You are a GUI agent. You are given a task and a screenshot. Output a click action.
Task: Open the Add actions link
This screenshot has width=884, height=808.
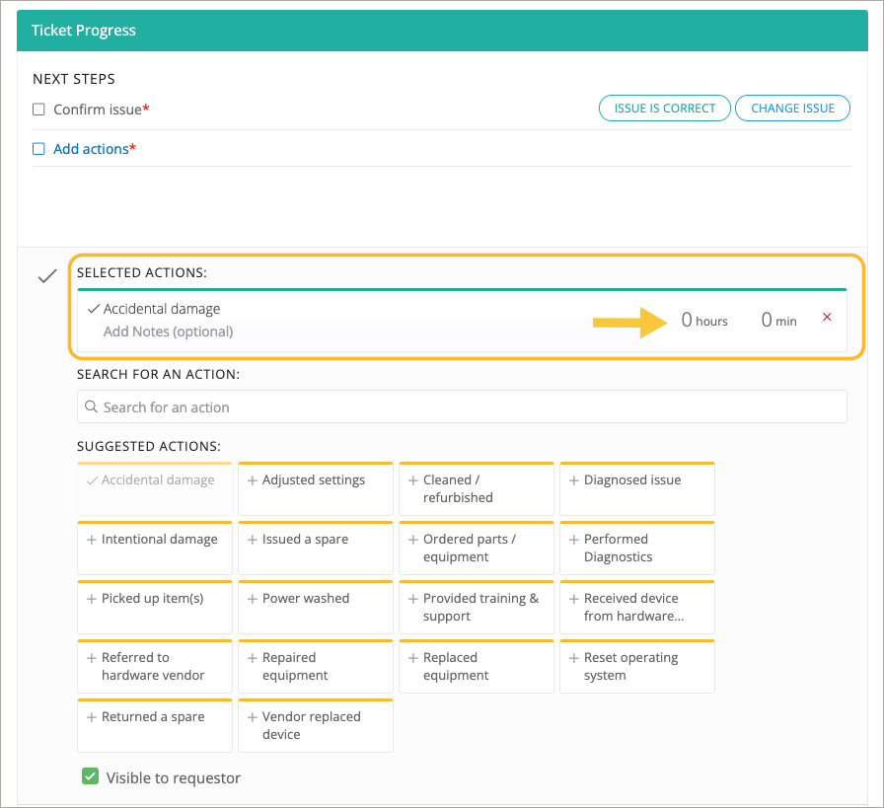click(x=91, y=149)
